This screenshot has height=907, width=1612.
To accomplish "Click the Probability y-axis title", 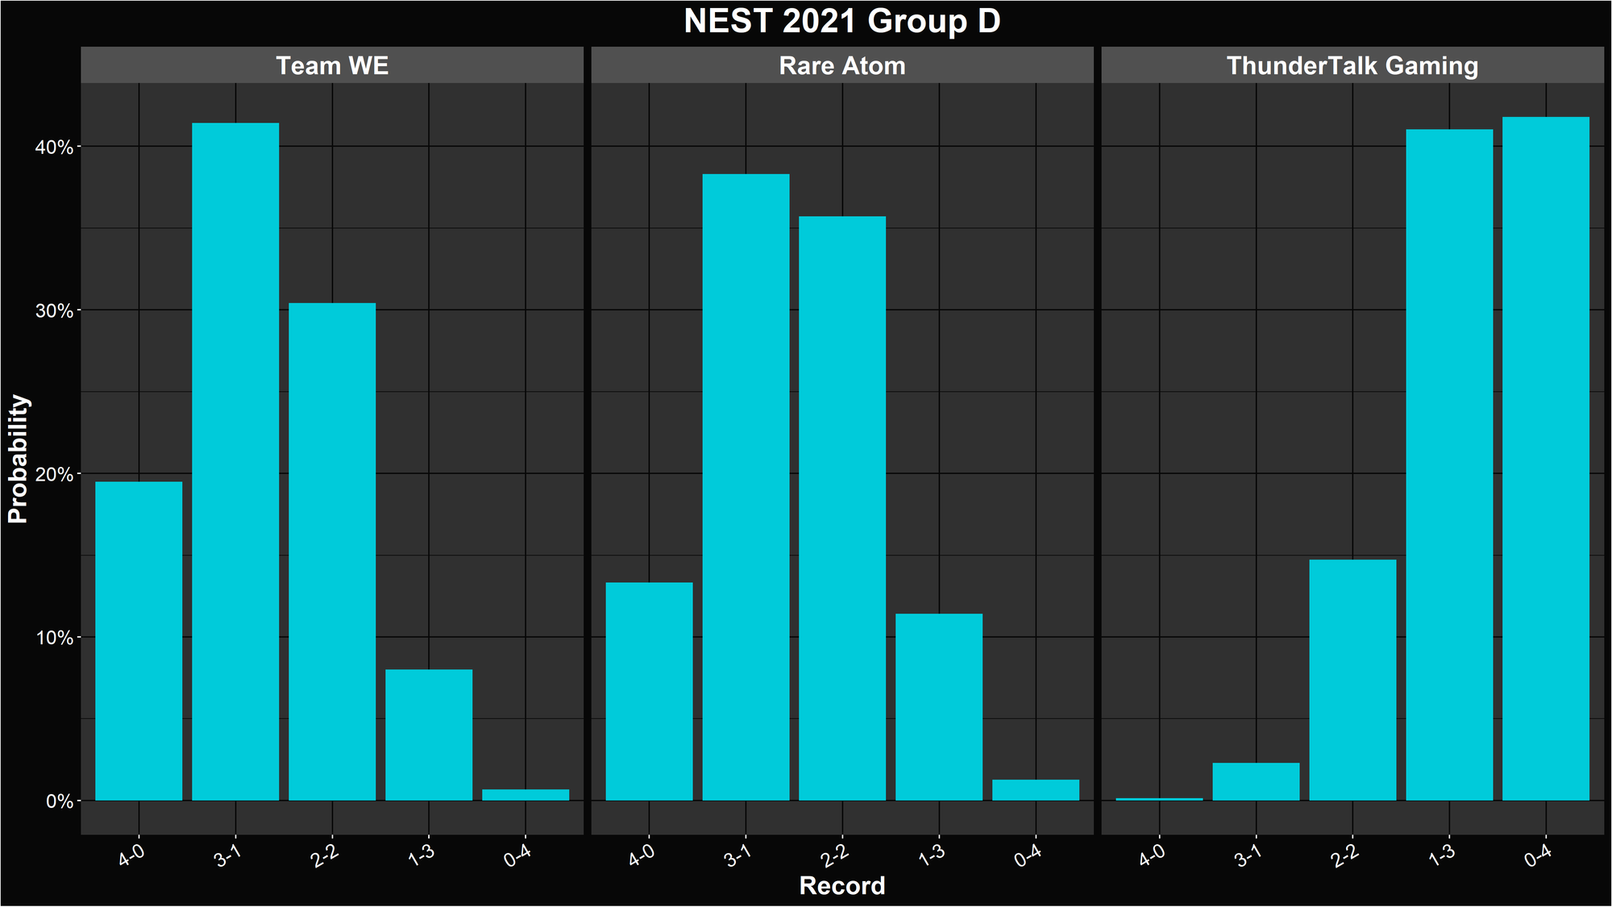I will pos(18,459).
